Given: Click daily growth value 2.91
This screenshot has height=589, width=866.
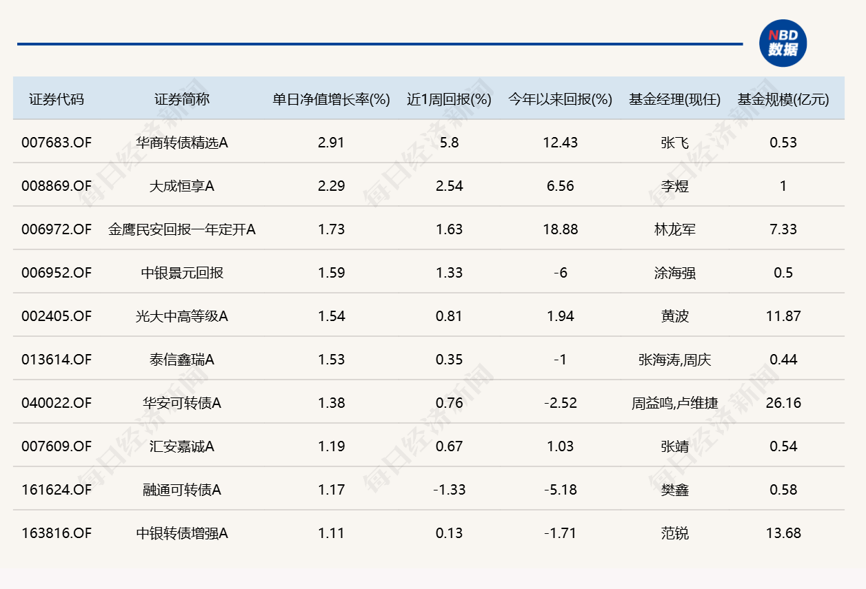Looking at the screenshot, I should 332,143.
